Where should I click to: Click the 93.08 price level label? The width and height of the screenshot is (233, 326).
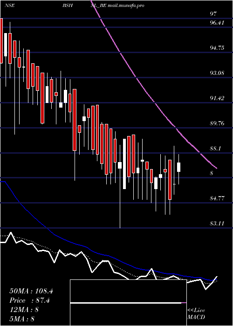pyautogui.click(x=217, y=73)
